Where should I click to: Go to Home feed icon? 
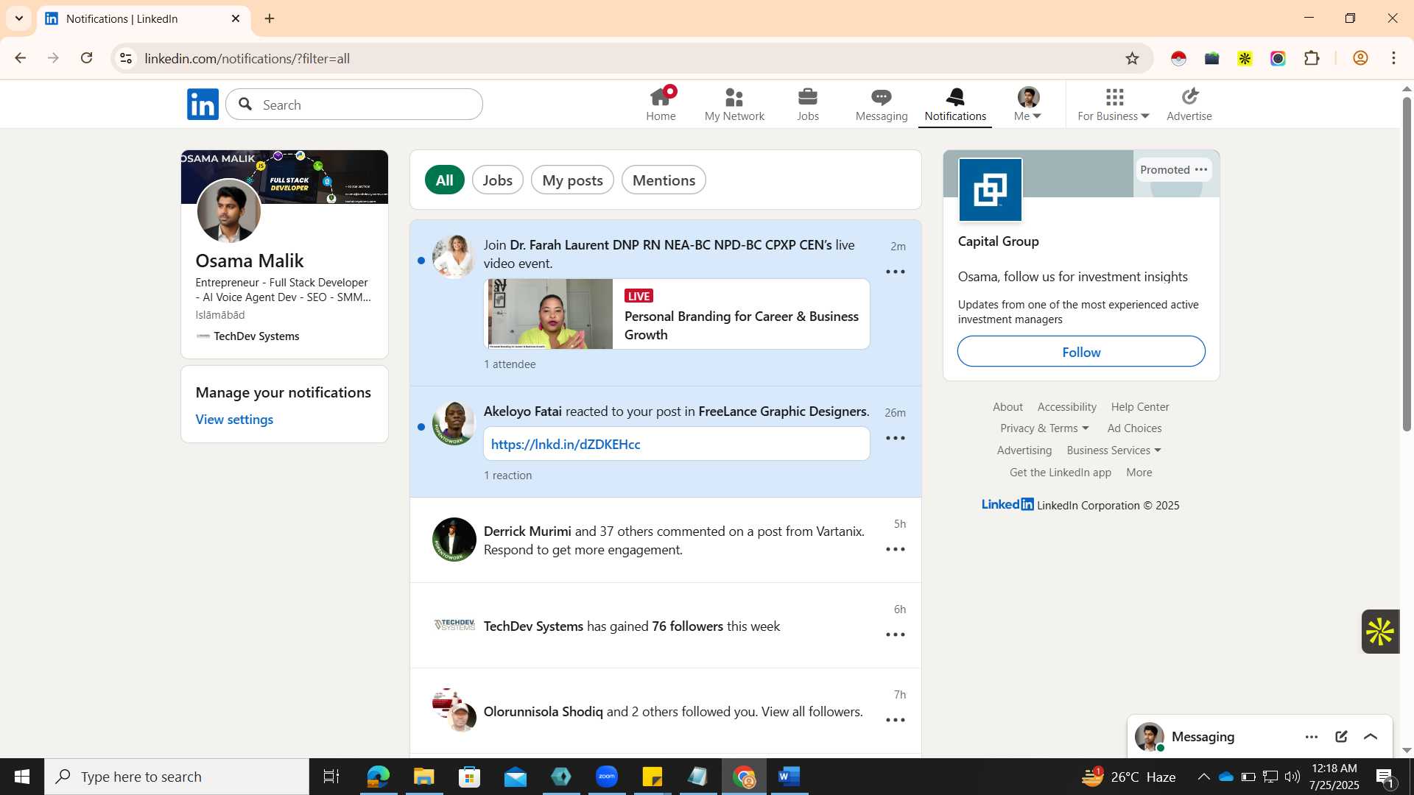pos(661,105)
